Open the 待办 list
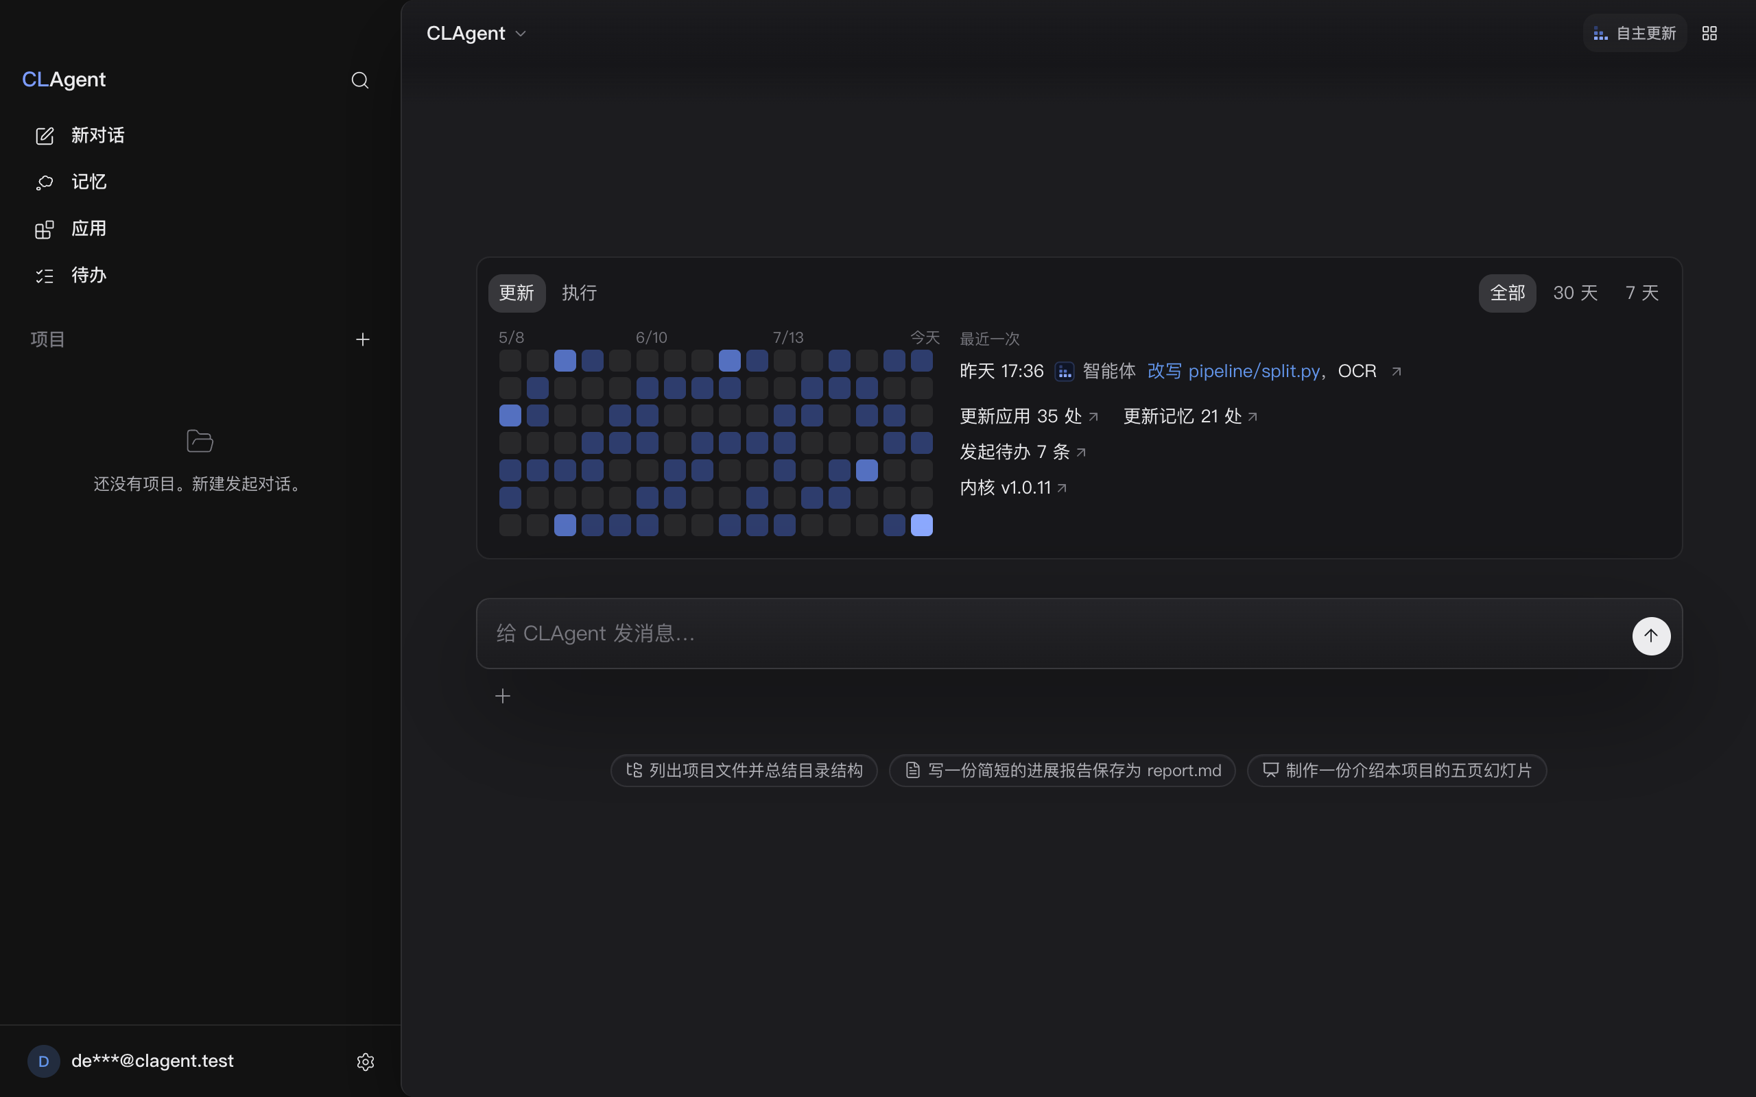This screenshot has height=1097, width=1756. (200, 276)
